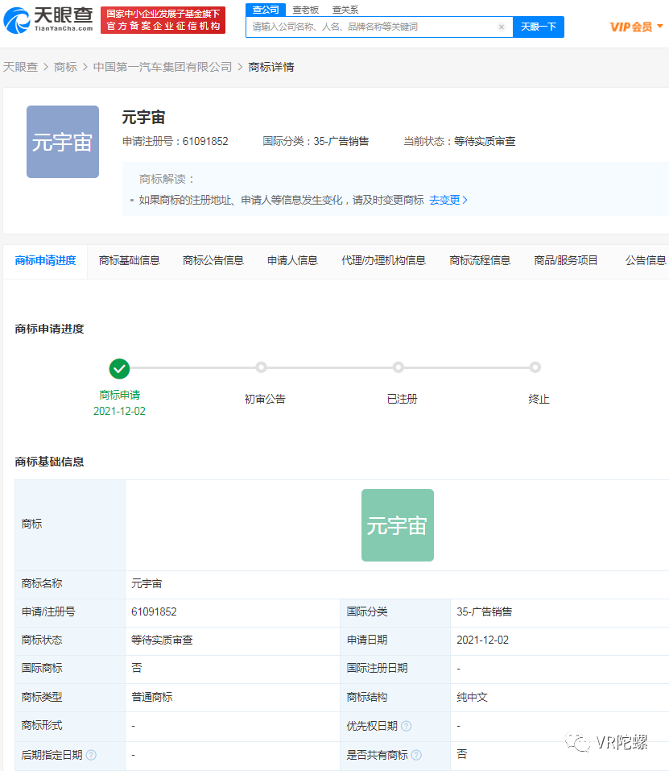Screen dimensions: 669x771
Task: Open help icon next to 优先权日期
Action: tap(407, 726)
